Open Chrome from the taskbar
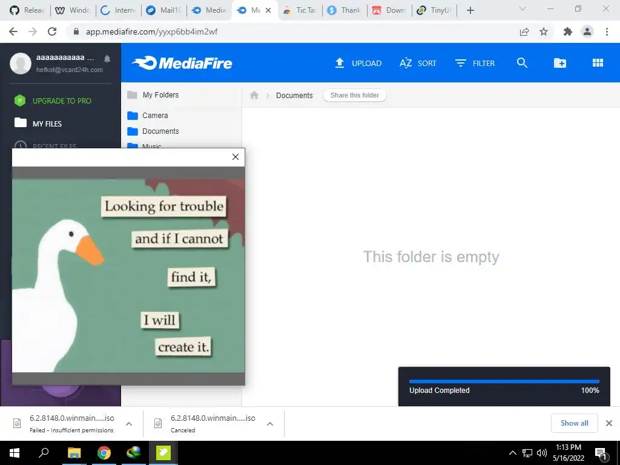 pos(104,453)
